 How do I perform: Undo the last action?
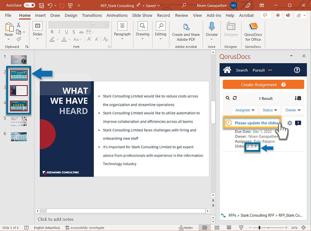point(50,6)
